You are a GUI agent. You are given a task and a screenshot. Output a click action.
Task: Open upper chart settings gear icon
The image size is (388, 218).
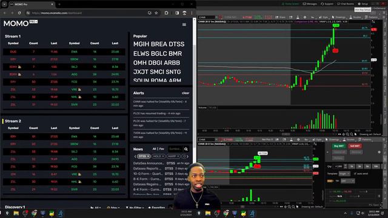pos(305,18)
